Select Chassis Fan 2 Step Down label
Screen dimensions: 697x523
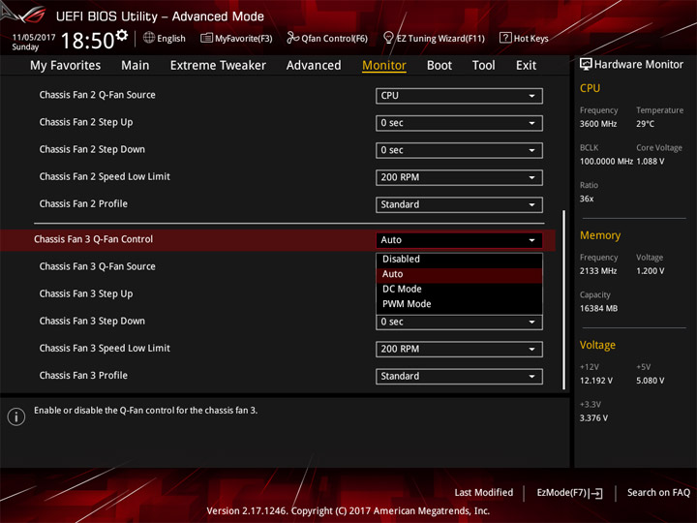[92, 149]
